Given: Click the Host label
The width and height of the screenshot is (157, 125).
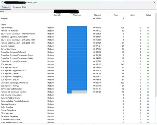Looking at the screenshot, I should point(2,11).
